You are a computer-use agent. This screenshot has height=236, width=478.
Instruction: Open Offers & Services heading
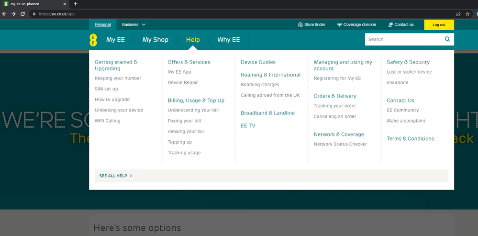[x=189, y=62]
